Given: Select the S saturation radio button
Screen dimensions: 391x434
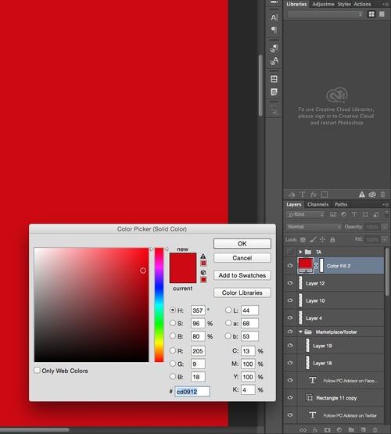Looking at the screenshot, I should 173,323.
